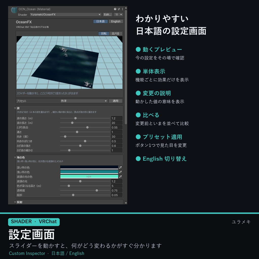Click the scrollbar down arrow
Viewport: 259px width, 259px height.
126,203
